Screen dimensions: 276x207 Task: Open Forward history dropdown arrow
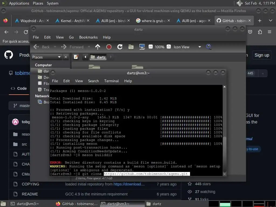click(89, 47)
